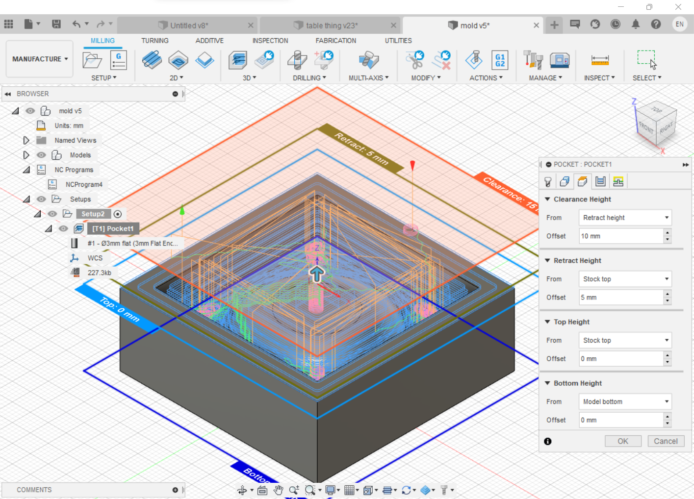Open the MODIFY menu
The height and width of the screenshot is (499, 694).
[426, 78]
